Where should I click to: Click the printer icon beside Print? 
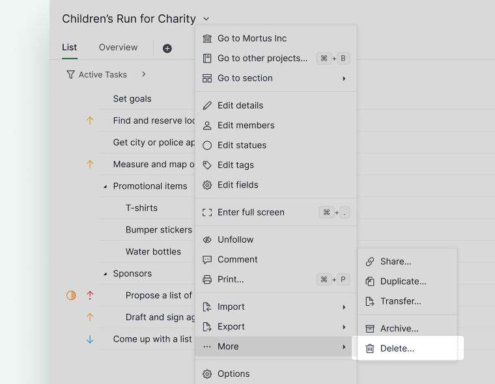click(x=207, y=280)
